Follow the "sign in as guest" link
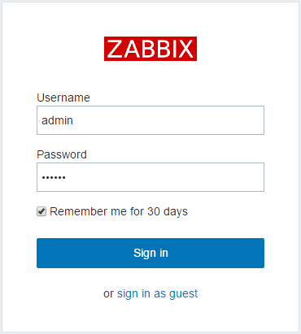This screenshot has height=334, width=301. [x=157, y=294]
